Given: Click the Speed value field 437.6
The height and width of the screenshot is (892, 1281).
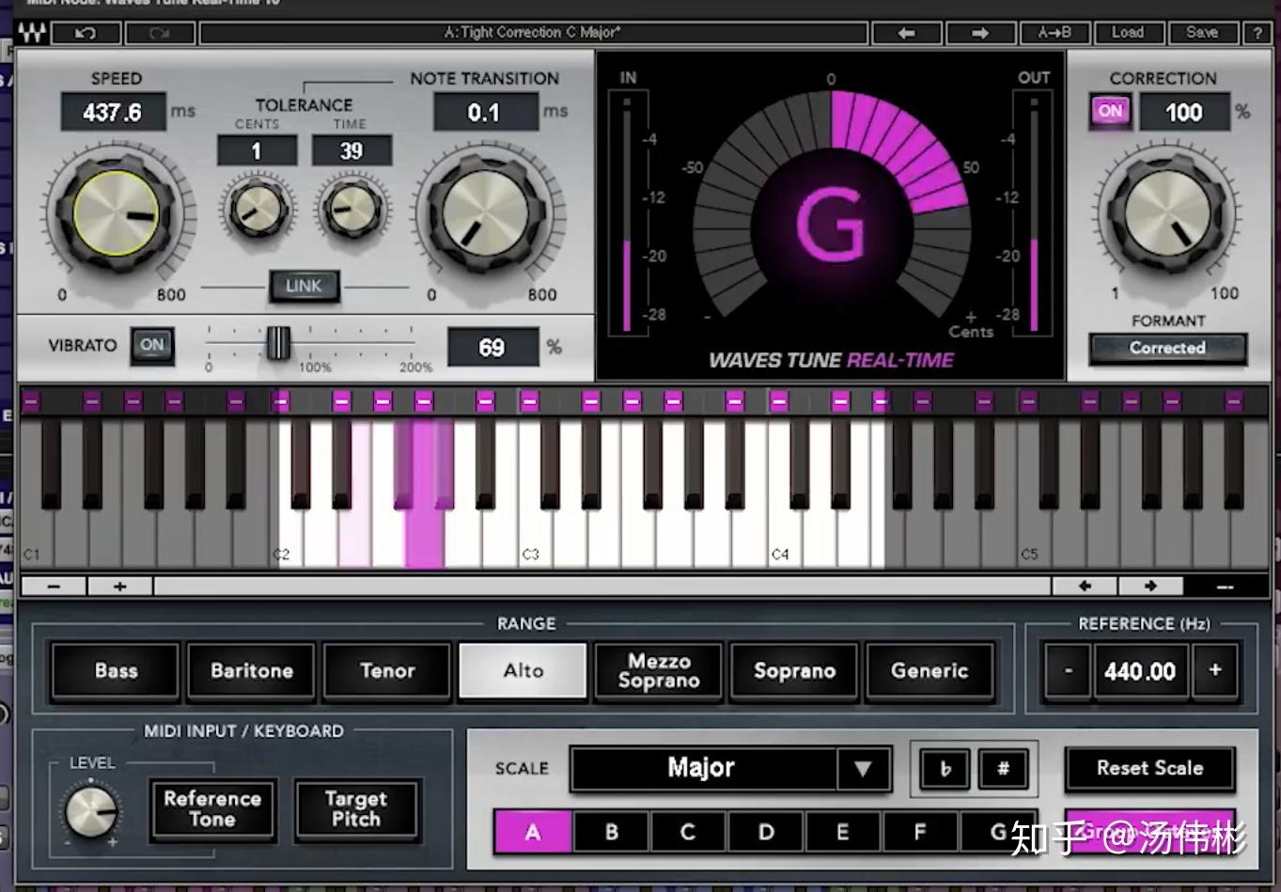Looking at the screenshot, I should click(x=113, y=112).
